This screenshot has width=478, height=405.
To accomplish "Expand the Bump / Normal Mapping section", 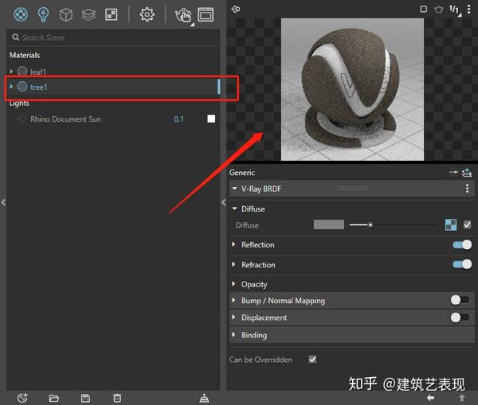I will [233, 300].
